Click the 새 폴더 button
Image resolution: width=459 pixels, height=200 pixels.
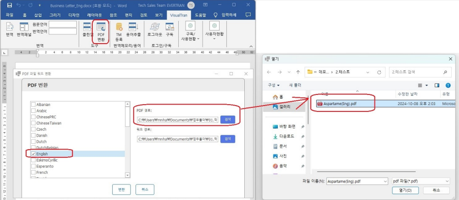pyautogui.click(x=295, y=85)
